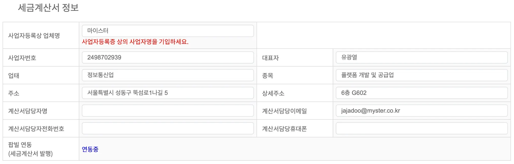This screenshot has height=164, width=514.
Task: Click the empty 계산서담당자명 input
Action: 168,111
